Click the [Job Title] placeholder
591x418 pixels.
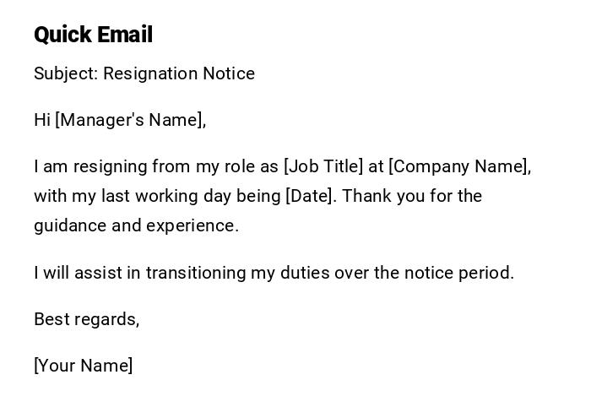pyautogui.click(x=323, y=166)
